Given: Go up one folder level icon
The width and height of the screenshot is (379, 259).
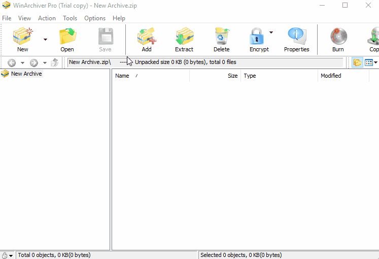Looking at the screenshot, I should (x=55, y=62).
